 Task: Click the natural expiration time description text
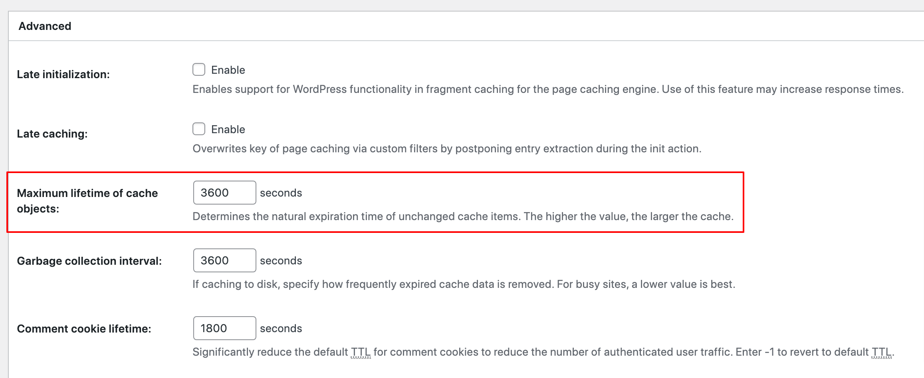click(463, 217)
